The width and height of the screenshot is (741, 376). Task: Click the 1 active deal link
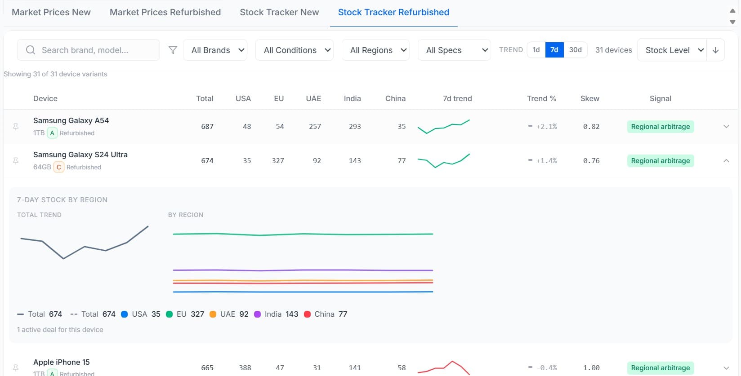pyautogui.click(x=60, y=330)
